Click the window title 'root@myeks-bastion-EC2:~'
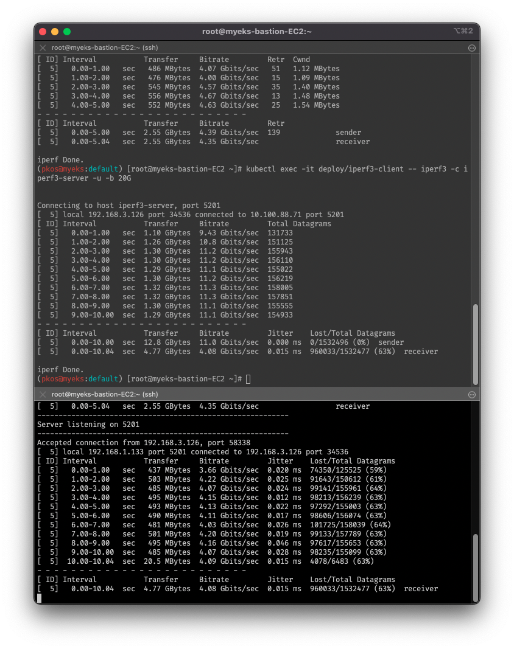Screen dimensions: 514x649 point(257,32)
